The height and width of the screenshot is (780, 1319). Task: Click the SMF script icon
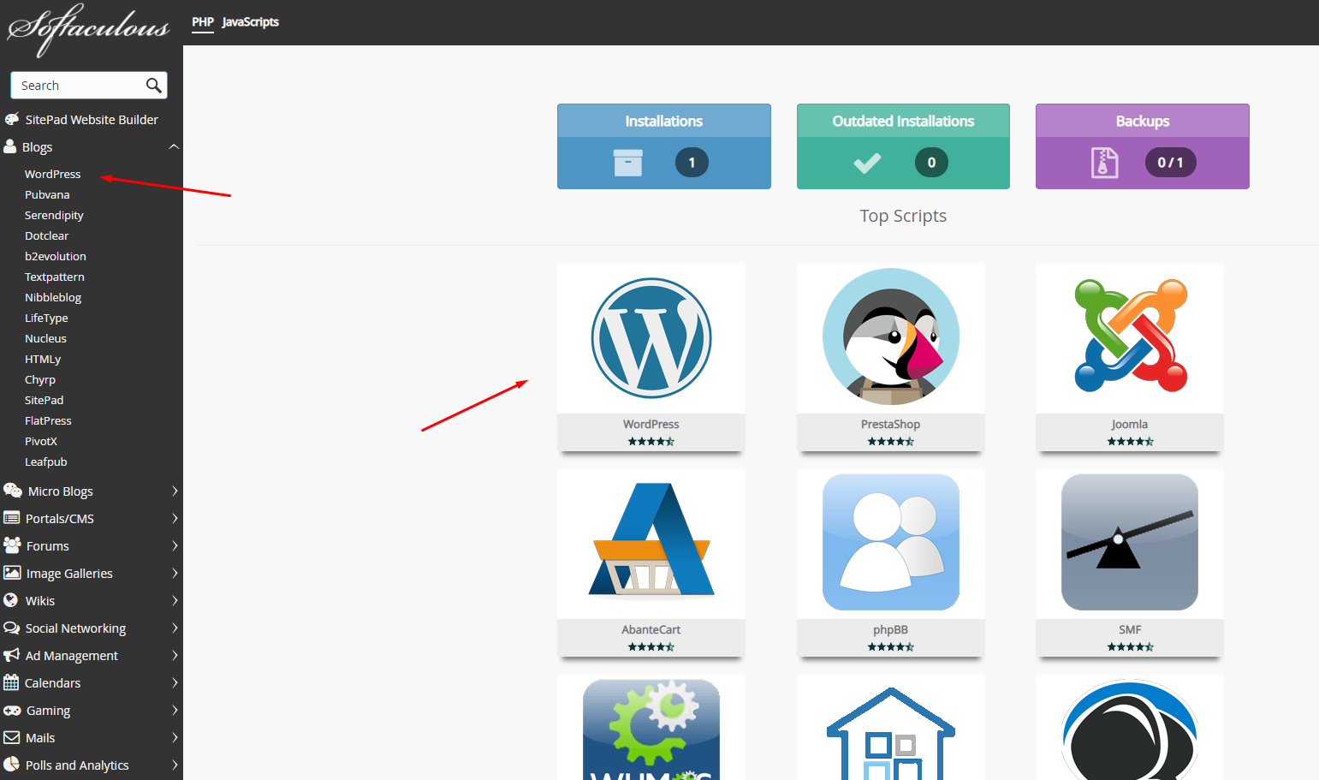(1129, 542)
